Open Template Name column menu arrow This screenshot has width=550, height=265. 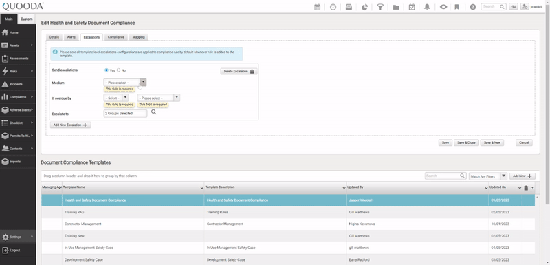(201, 188)
